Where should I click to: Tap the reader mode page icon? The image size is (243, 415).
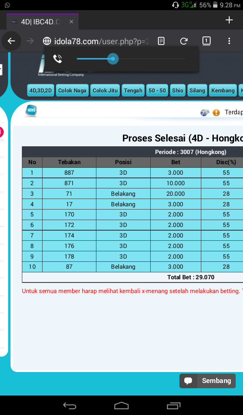(x=161, y=41)
